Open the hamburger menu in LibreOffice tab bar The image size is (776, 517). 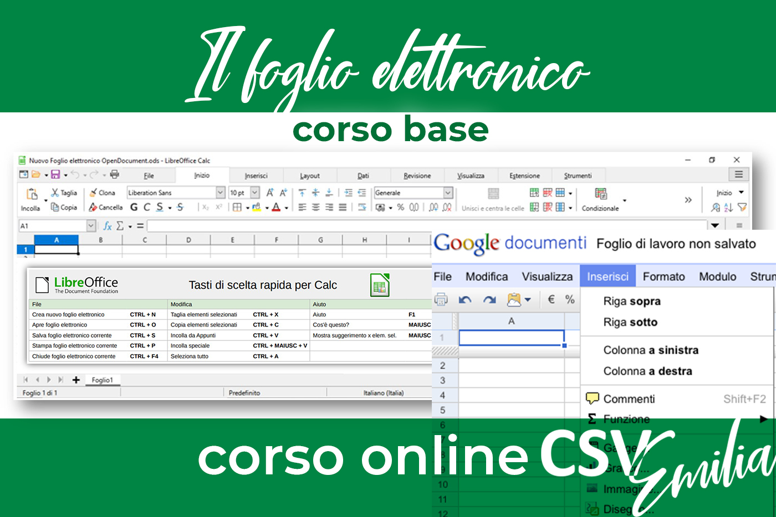pyautogui.click(x=739, y=174)
